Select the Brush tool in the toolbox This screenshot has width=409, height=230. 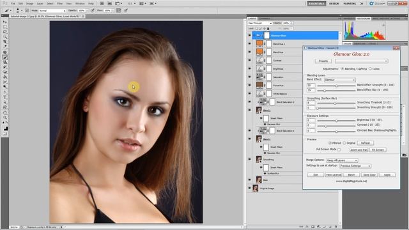5,57
